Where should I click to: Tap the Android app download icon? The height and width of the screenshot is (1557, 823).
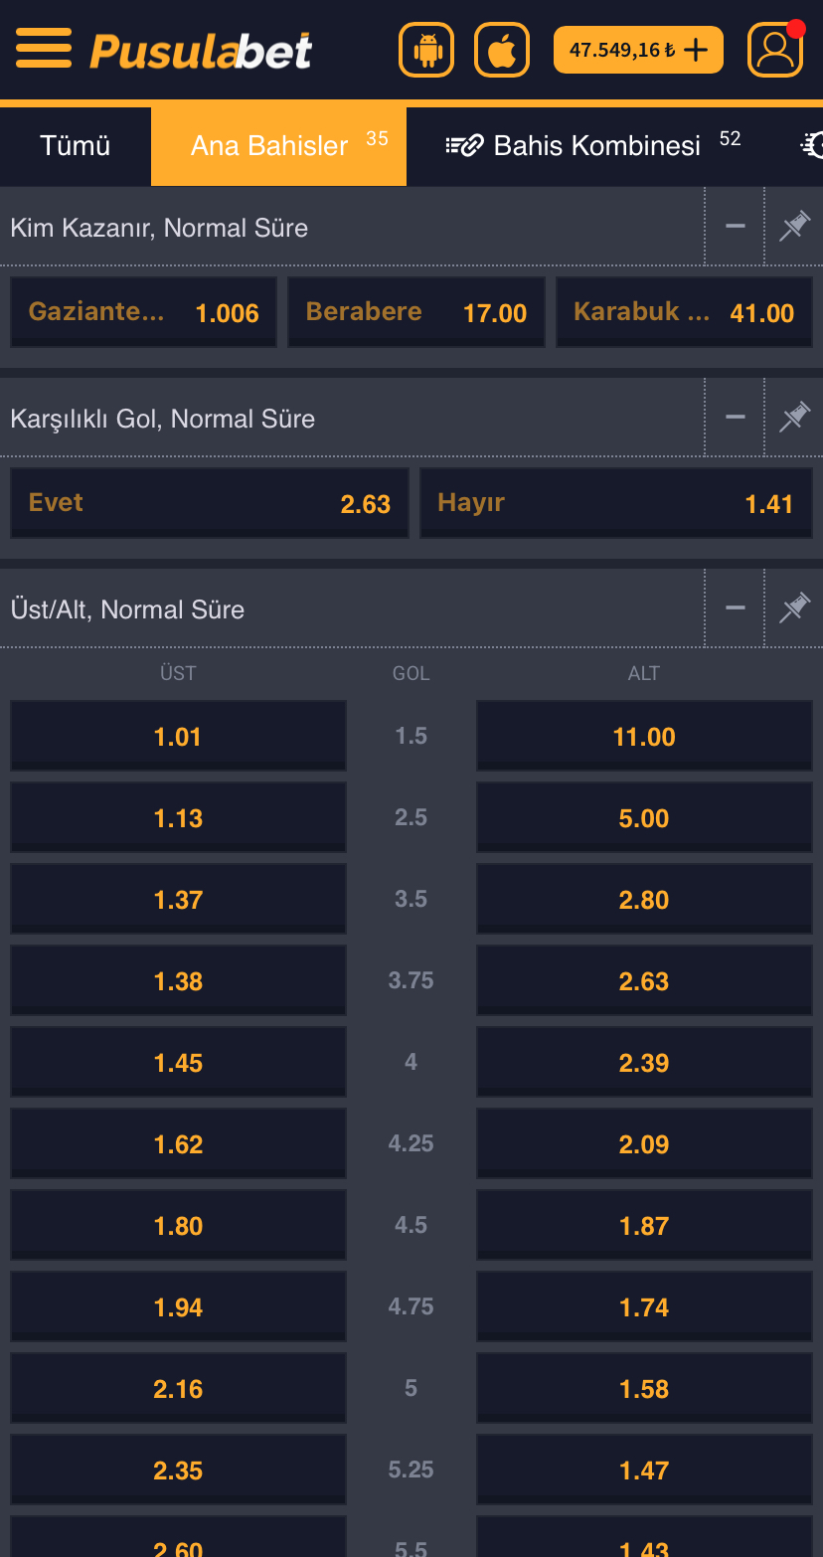tap(426, 50)
